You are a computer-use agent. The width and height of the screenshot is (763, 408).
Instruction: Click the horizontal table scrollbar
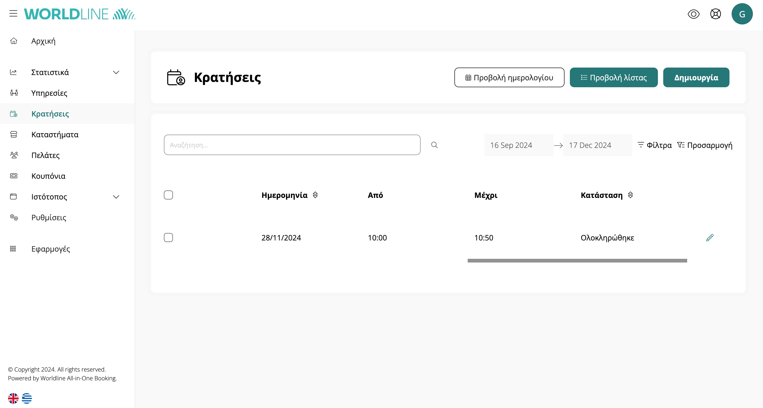577,261
